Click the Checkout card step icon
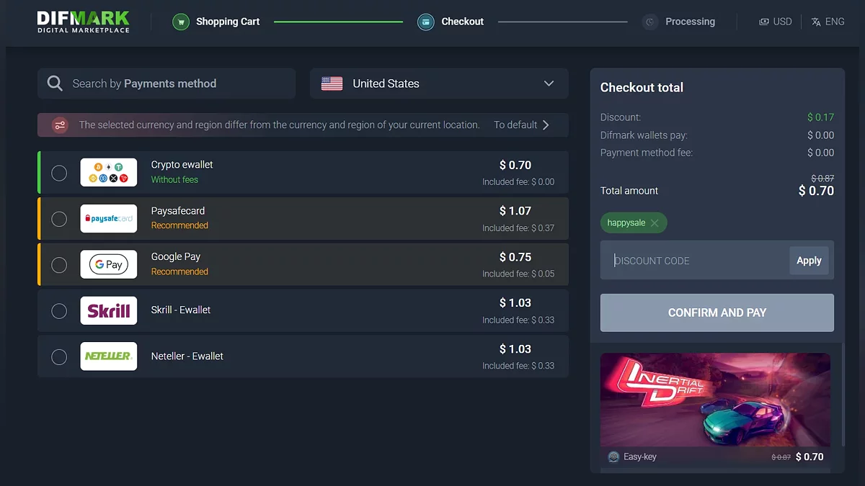Image resolution: width=865 pixels, height=486 pixels. point(425,22)
